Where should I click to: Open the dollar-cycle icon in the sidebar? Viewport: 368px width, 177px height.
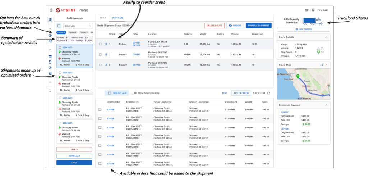(50, 35)
